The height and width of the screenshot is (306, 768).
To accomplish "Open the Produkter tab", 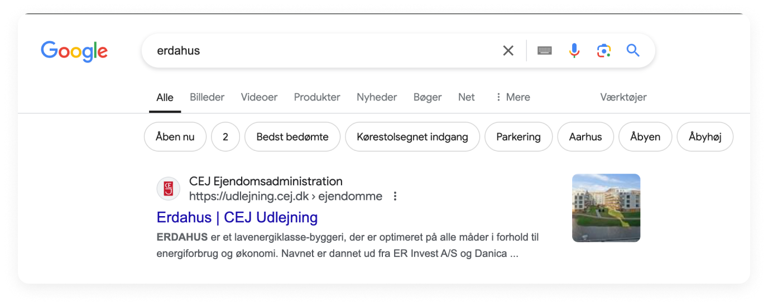I will 317,97.
